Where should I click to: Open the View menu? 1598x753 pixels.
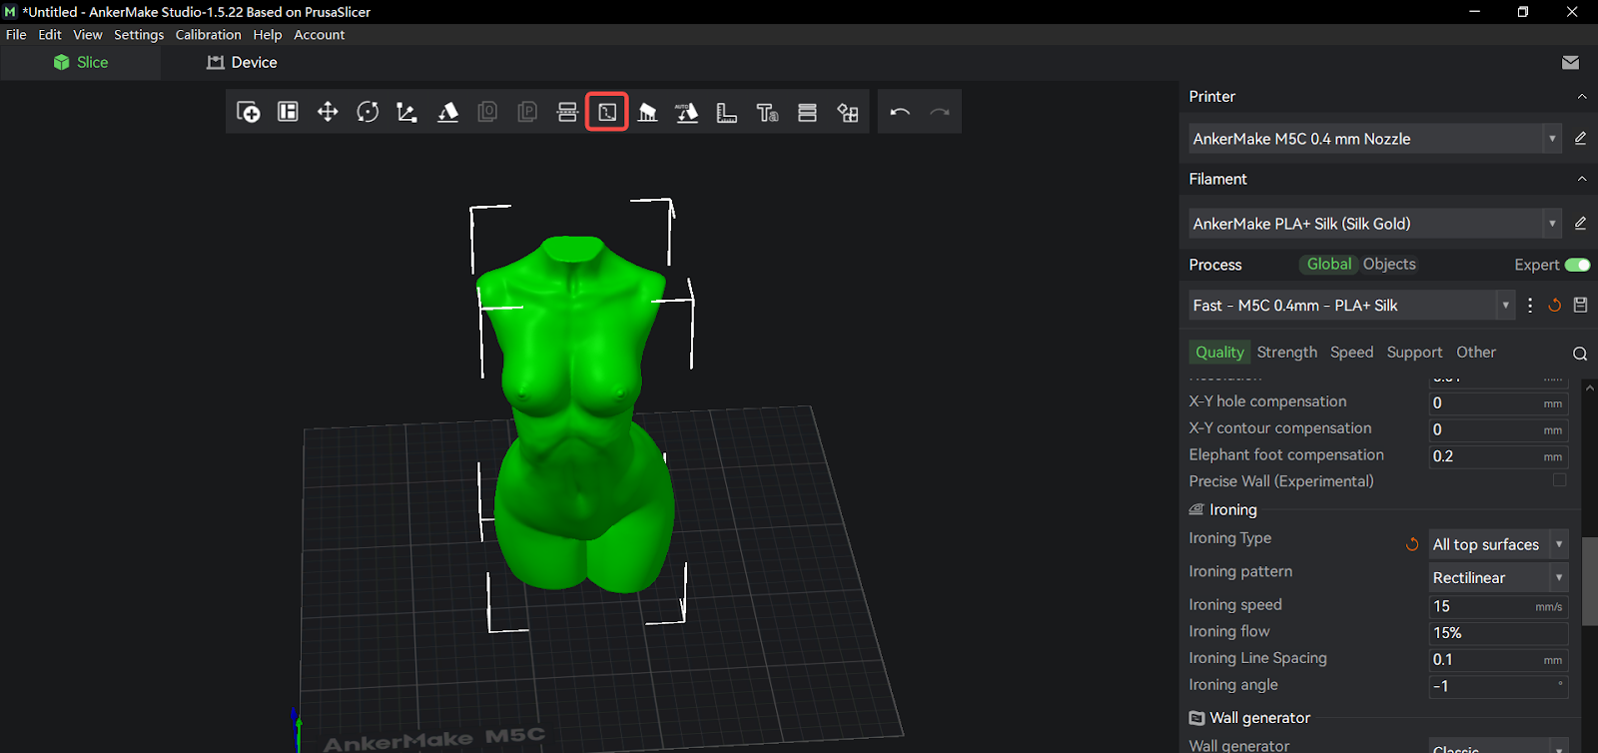pyautogui.click(x=88, y=34)
